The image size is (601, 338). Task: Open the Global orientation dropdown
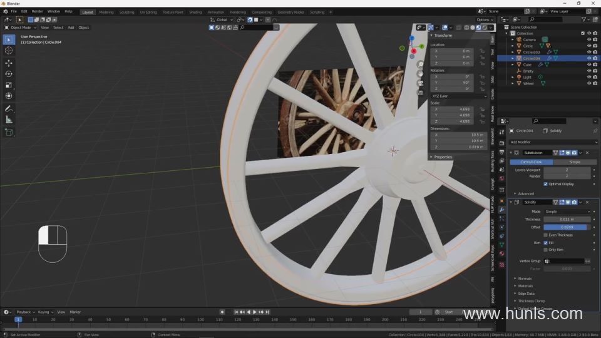pos(222,19)
